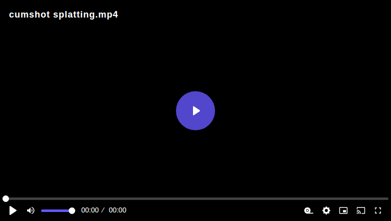Open the settings gear menu
The height and width of the screenshot is (221, 391).
(x=326, y=210)
